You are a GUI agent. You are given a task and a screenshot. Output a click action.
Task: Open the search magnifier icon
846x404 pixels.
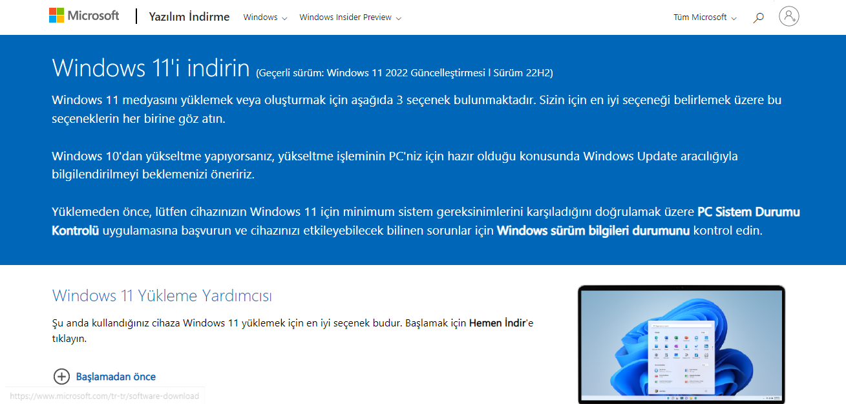tap(759, 17)
